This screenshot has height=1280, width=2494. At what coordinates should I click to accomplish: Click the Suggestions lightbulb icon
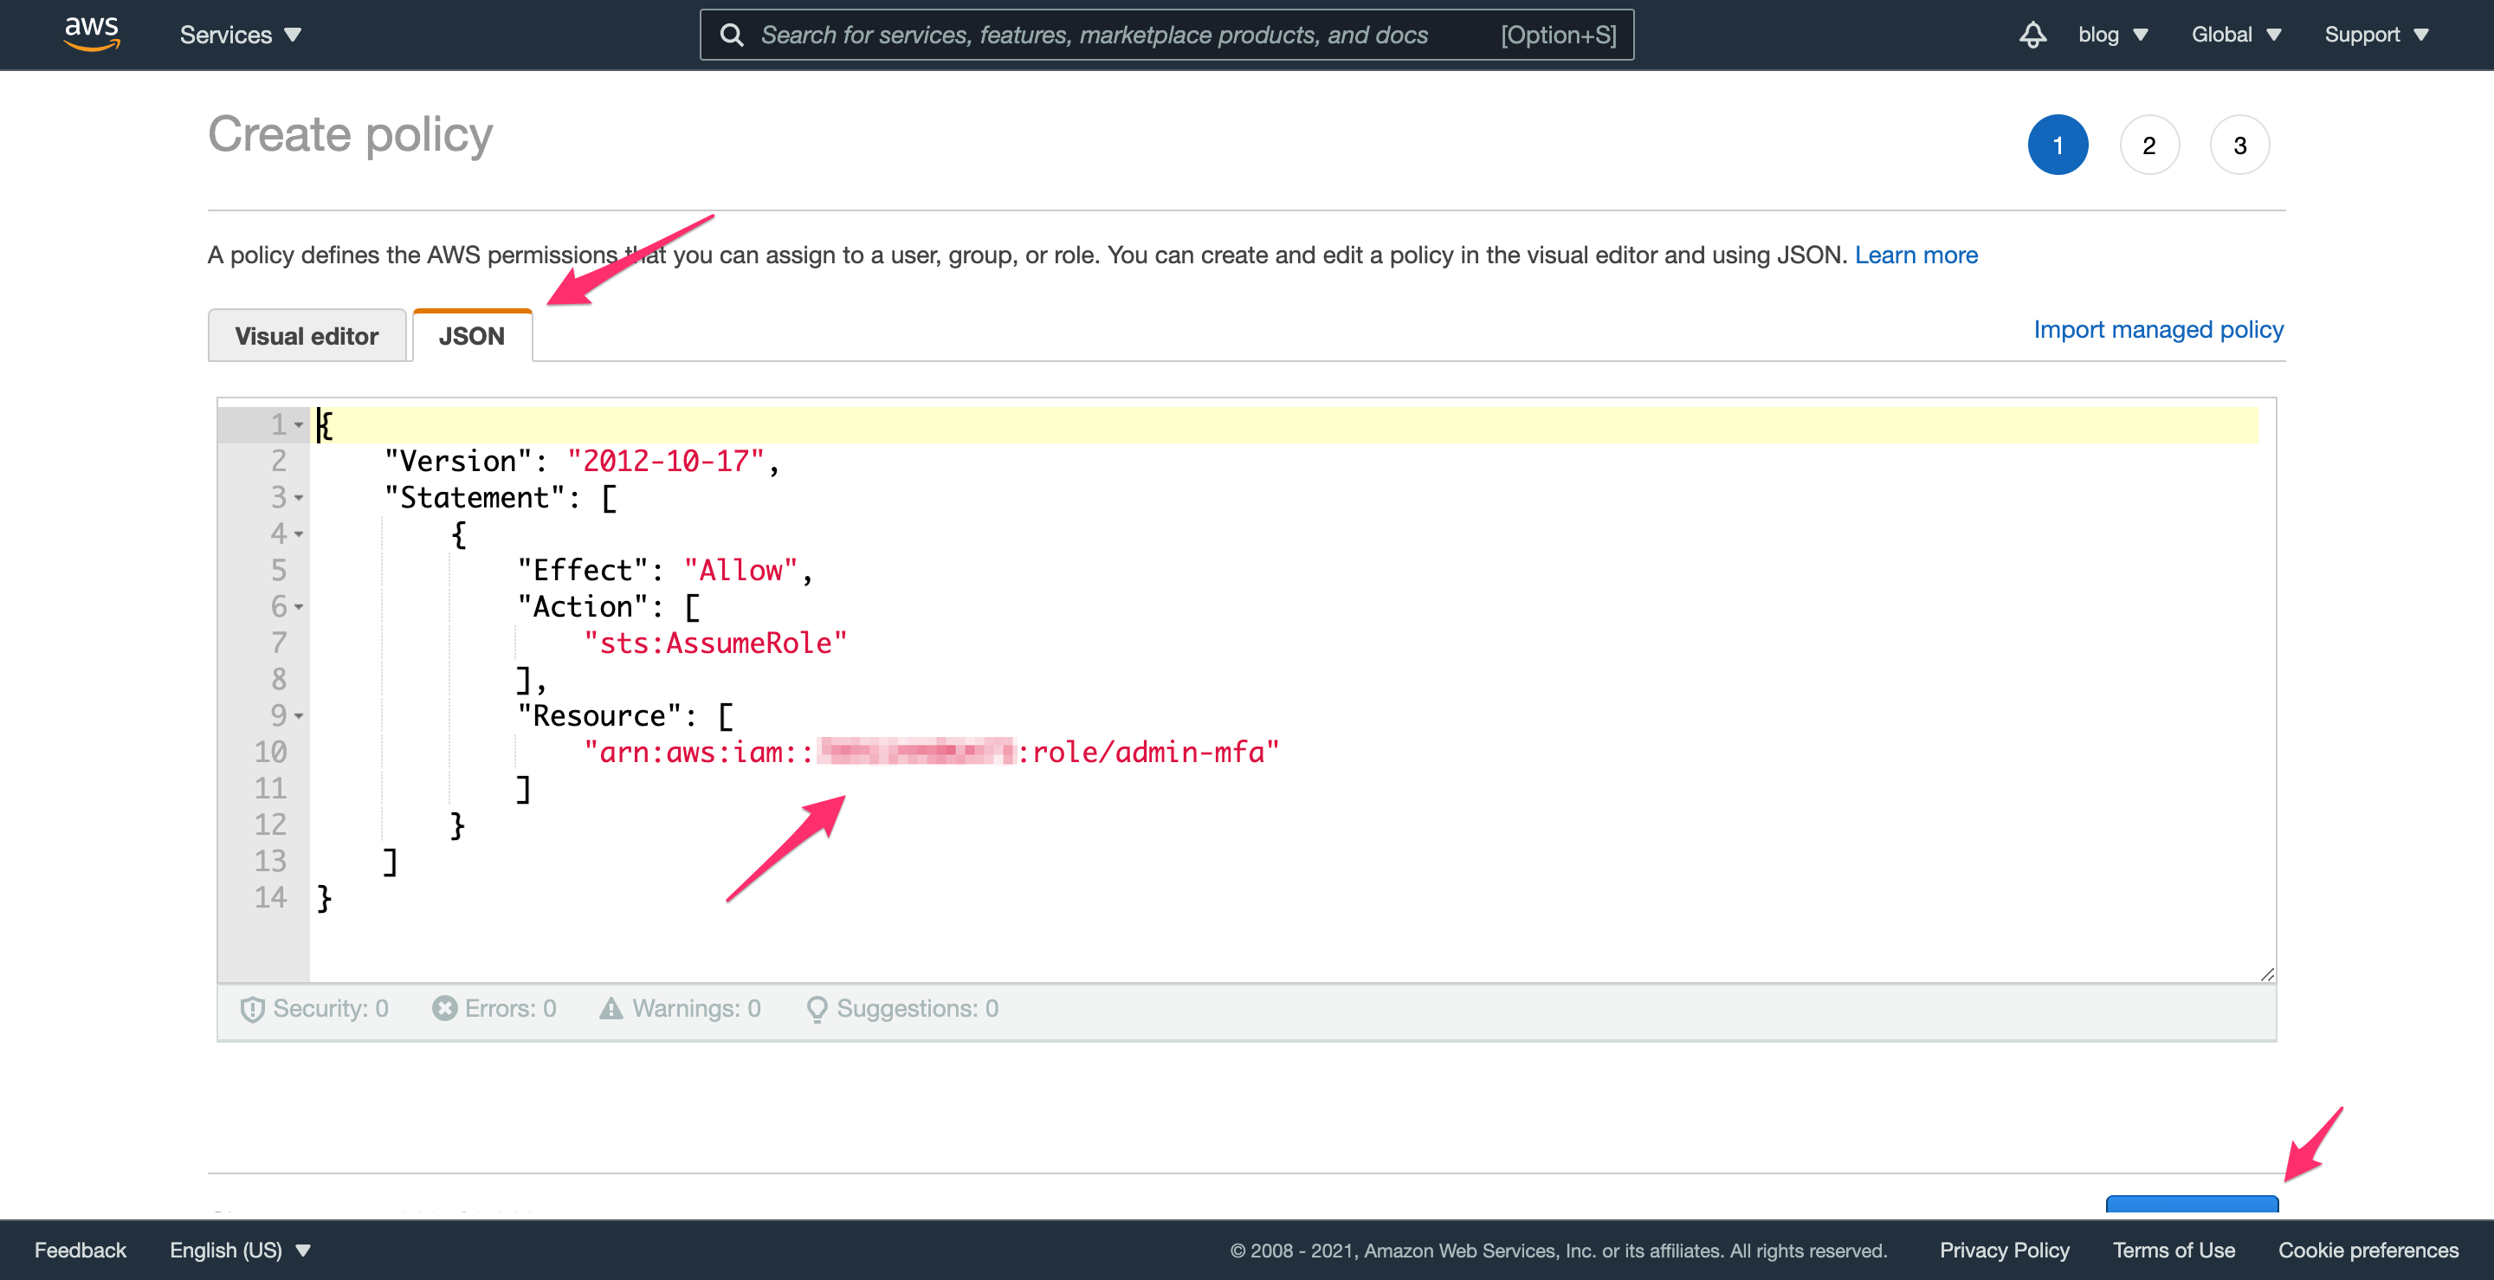tap(816, 1009)
